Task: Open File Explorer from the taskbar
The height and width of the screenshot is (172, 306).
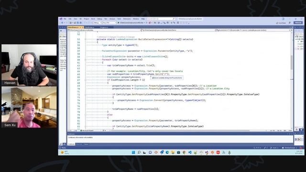Action: (173, 152)
